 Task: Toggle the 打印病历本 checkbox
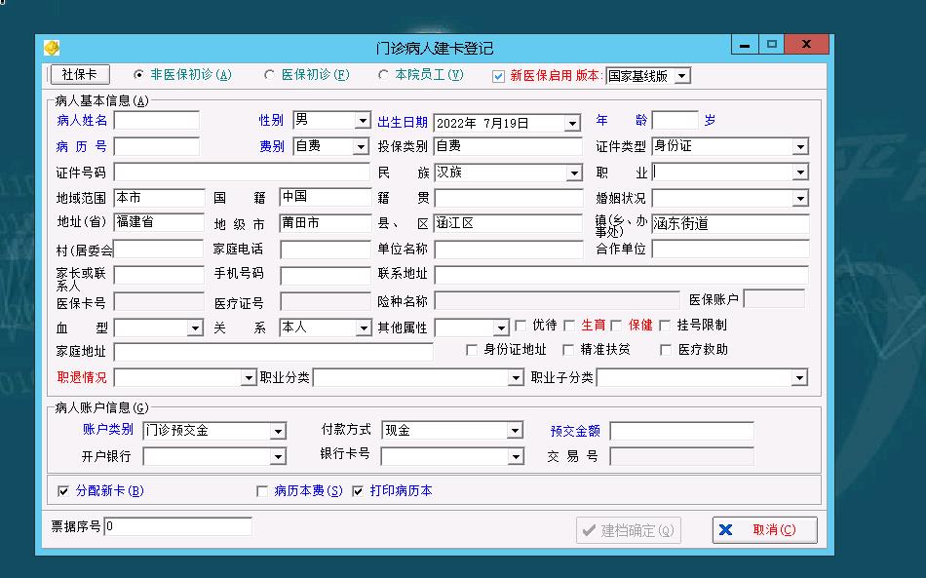(x=358, y=491)
